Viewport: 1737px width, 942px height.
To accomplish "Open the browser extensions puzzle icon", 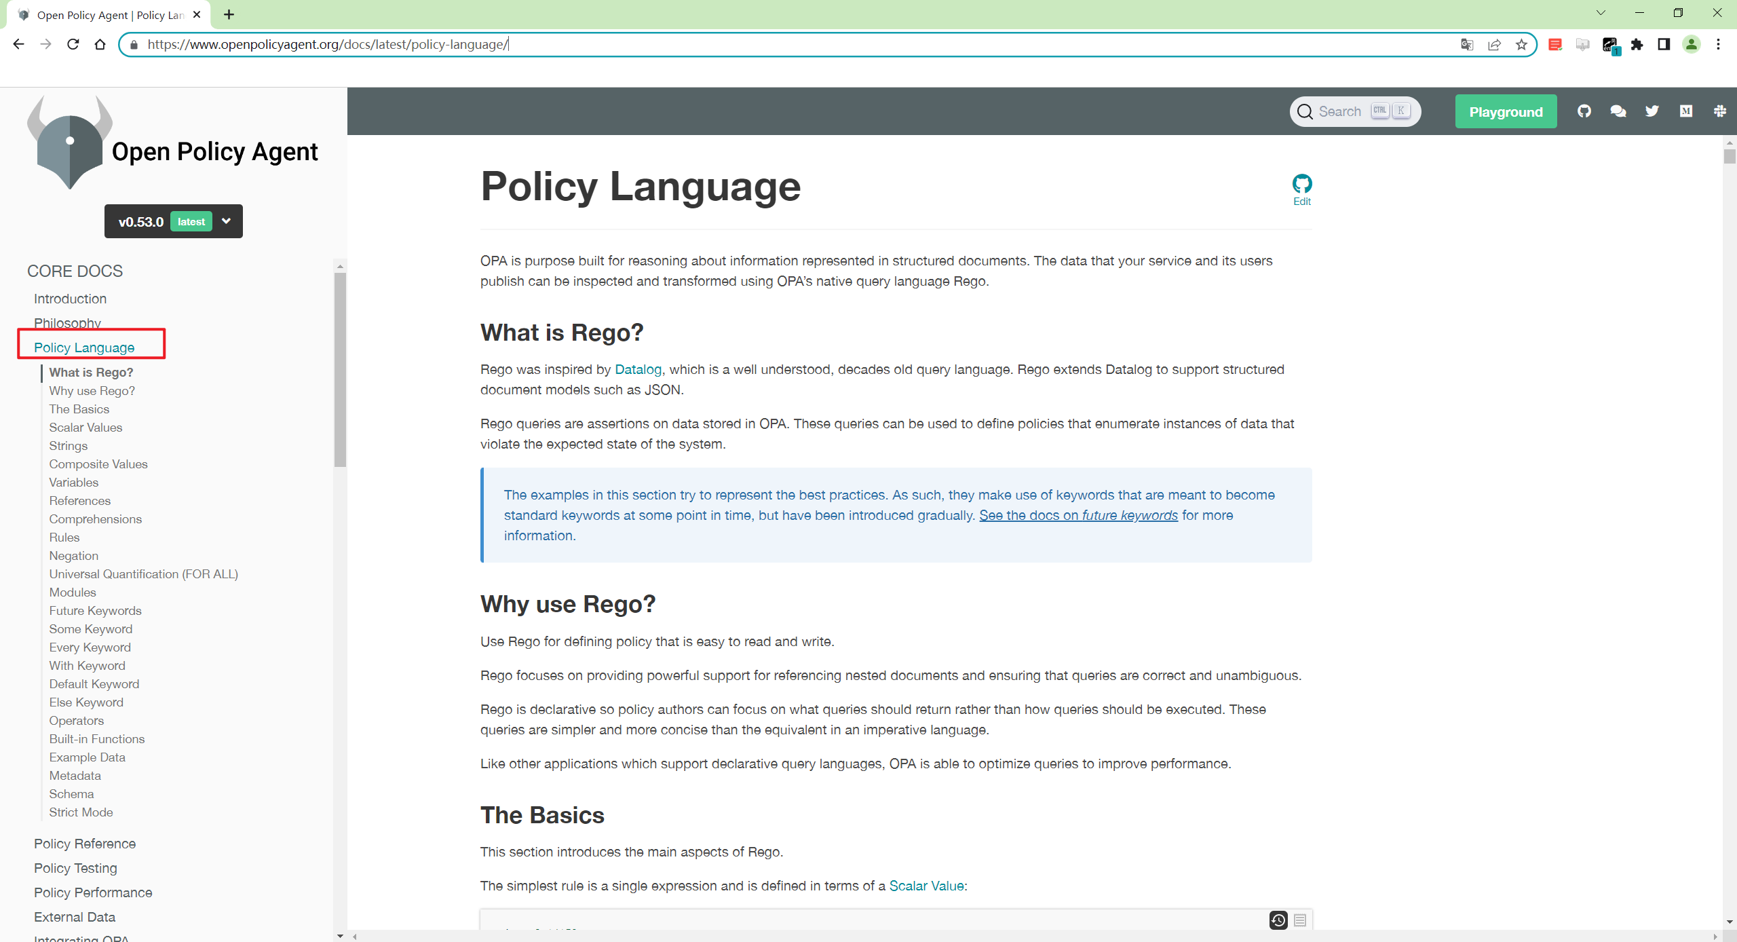I will 1637,44.
